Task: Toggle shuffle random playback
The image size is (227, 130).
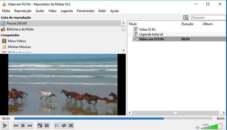Action: pyautogui.click(x=71, y=125)
